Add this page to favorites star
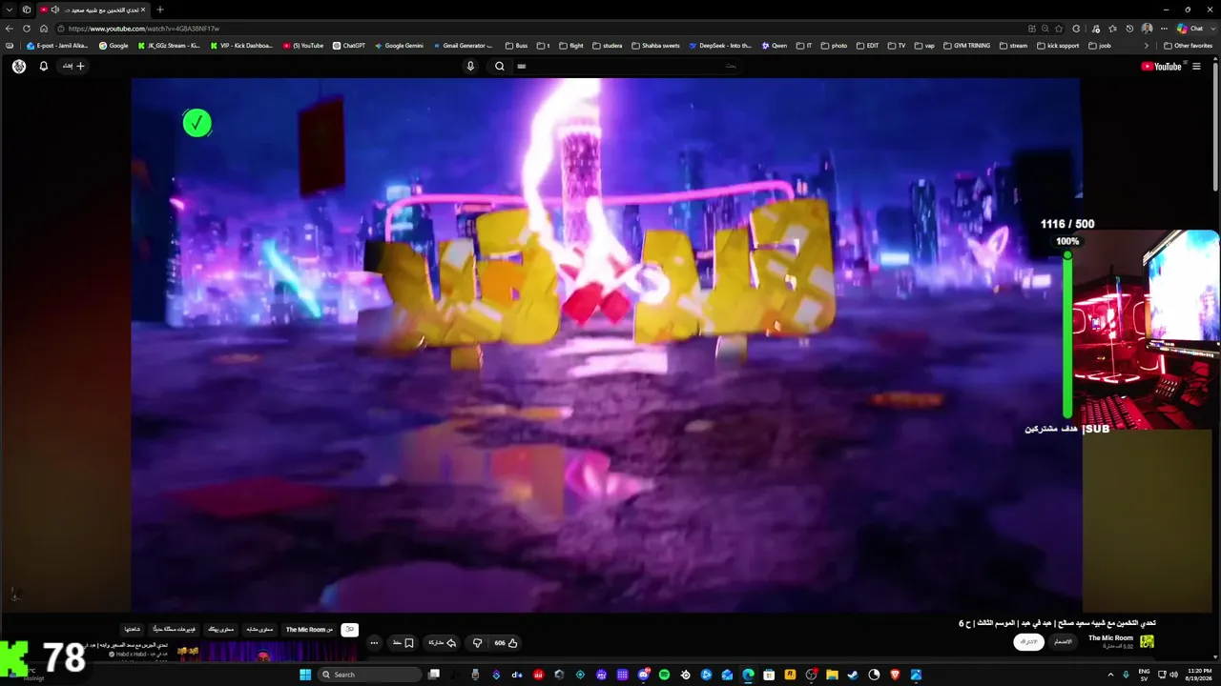 [1059, 29]
